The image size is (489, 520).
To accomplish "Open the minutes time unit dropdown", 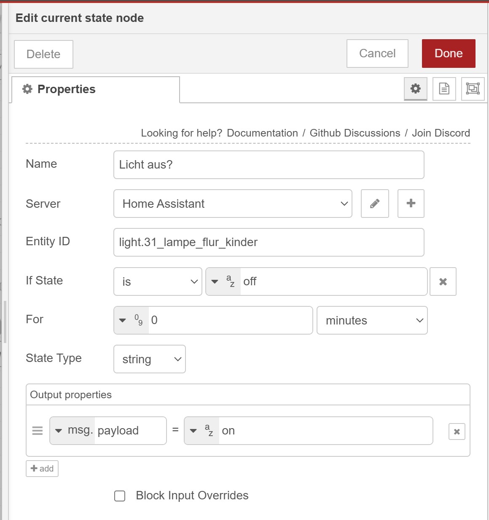I will tap(372, 320).
